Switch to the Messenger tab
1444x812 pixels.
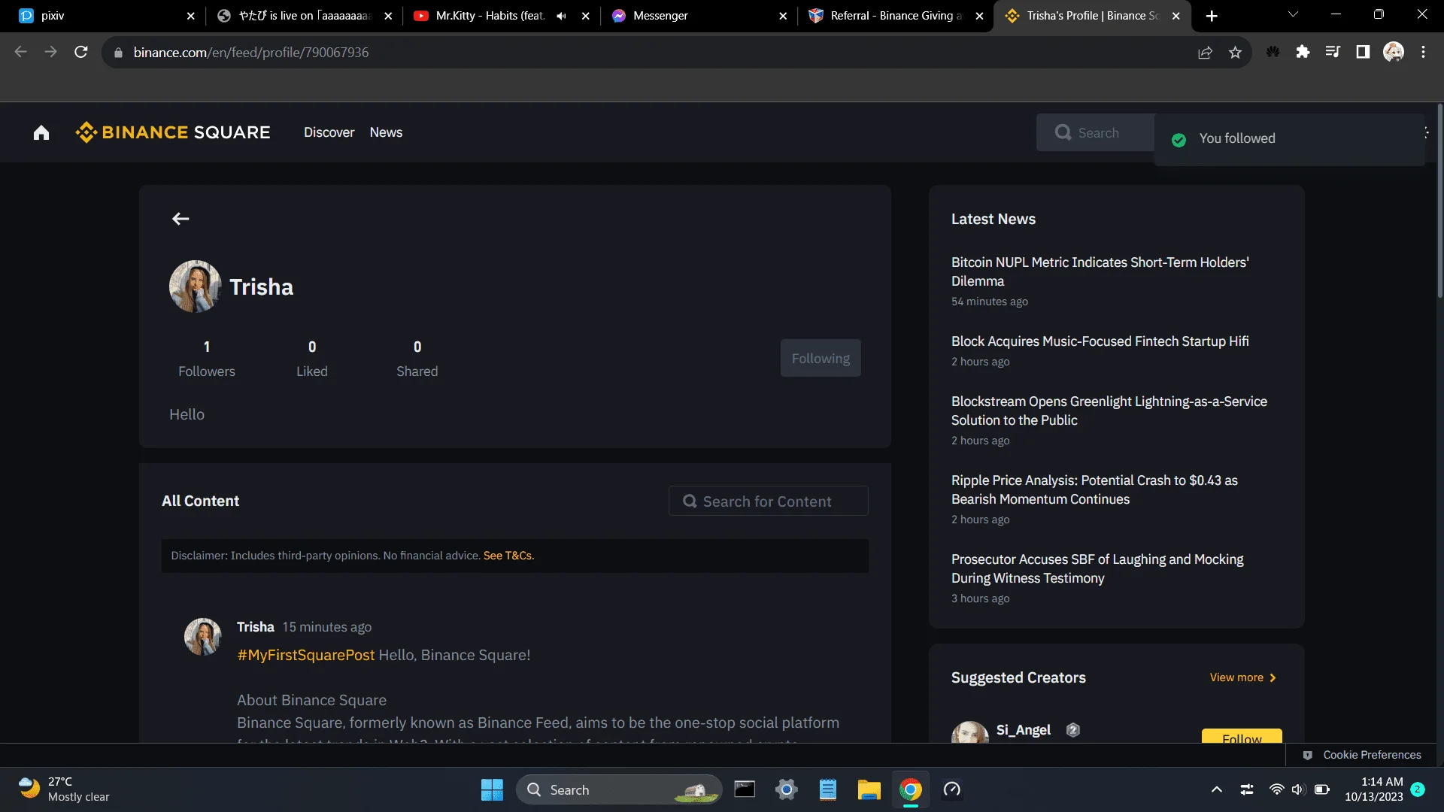coord(700,16)
